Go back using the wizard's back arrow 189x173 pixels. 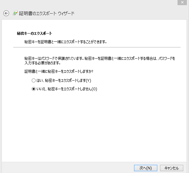(x=6, y=13)
